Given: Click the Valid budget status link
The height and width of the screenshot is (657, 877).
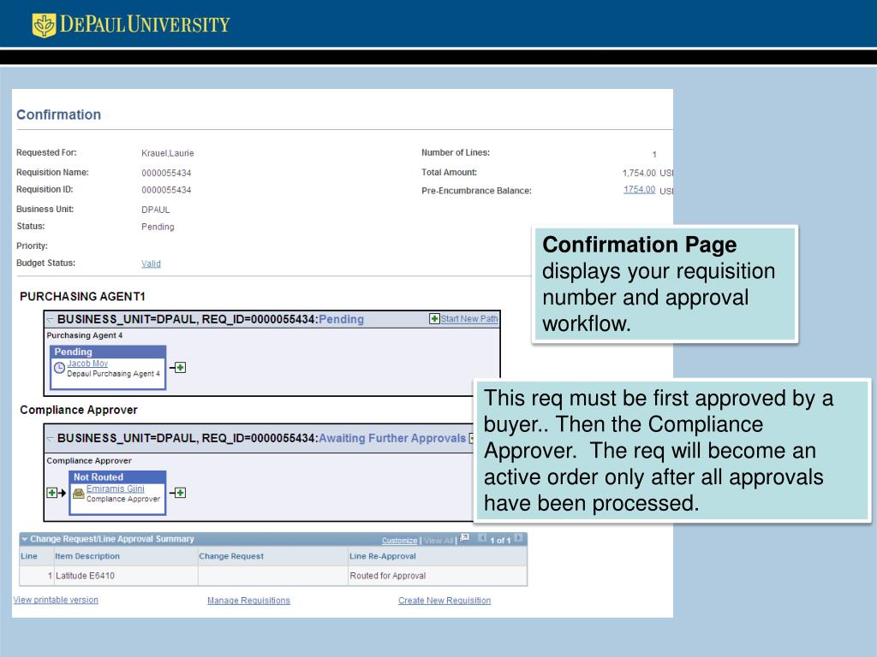Looking at the screenshot, I should pyautogui.click(x=151, y=263).
